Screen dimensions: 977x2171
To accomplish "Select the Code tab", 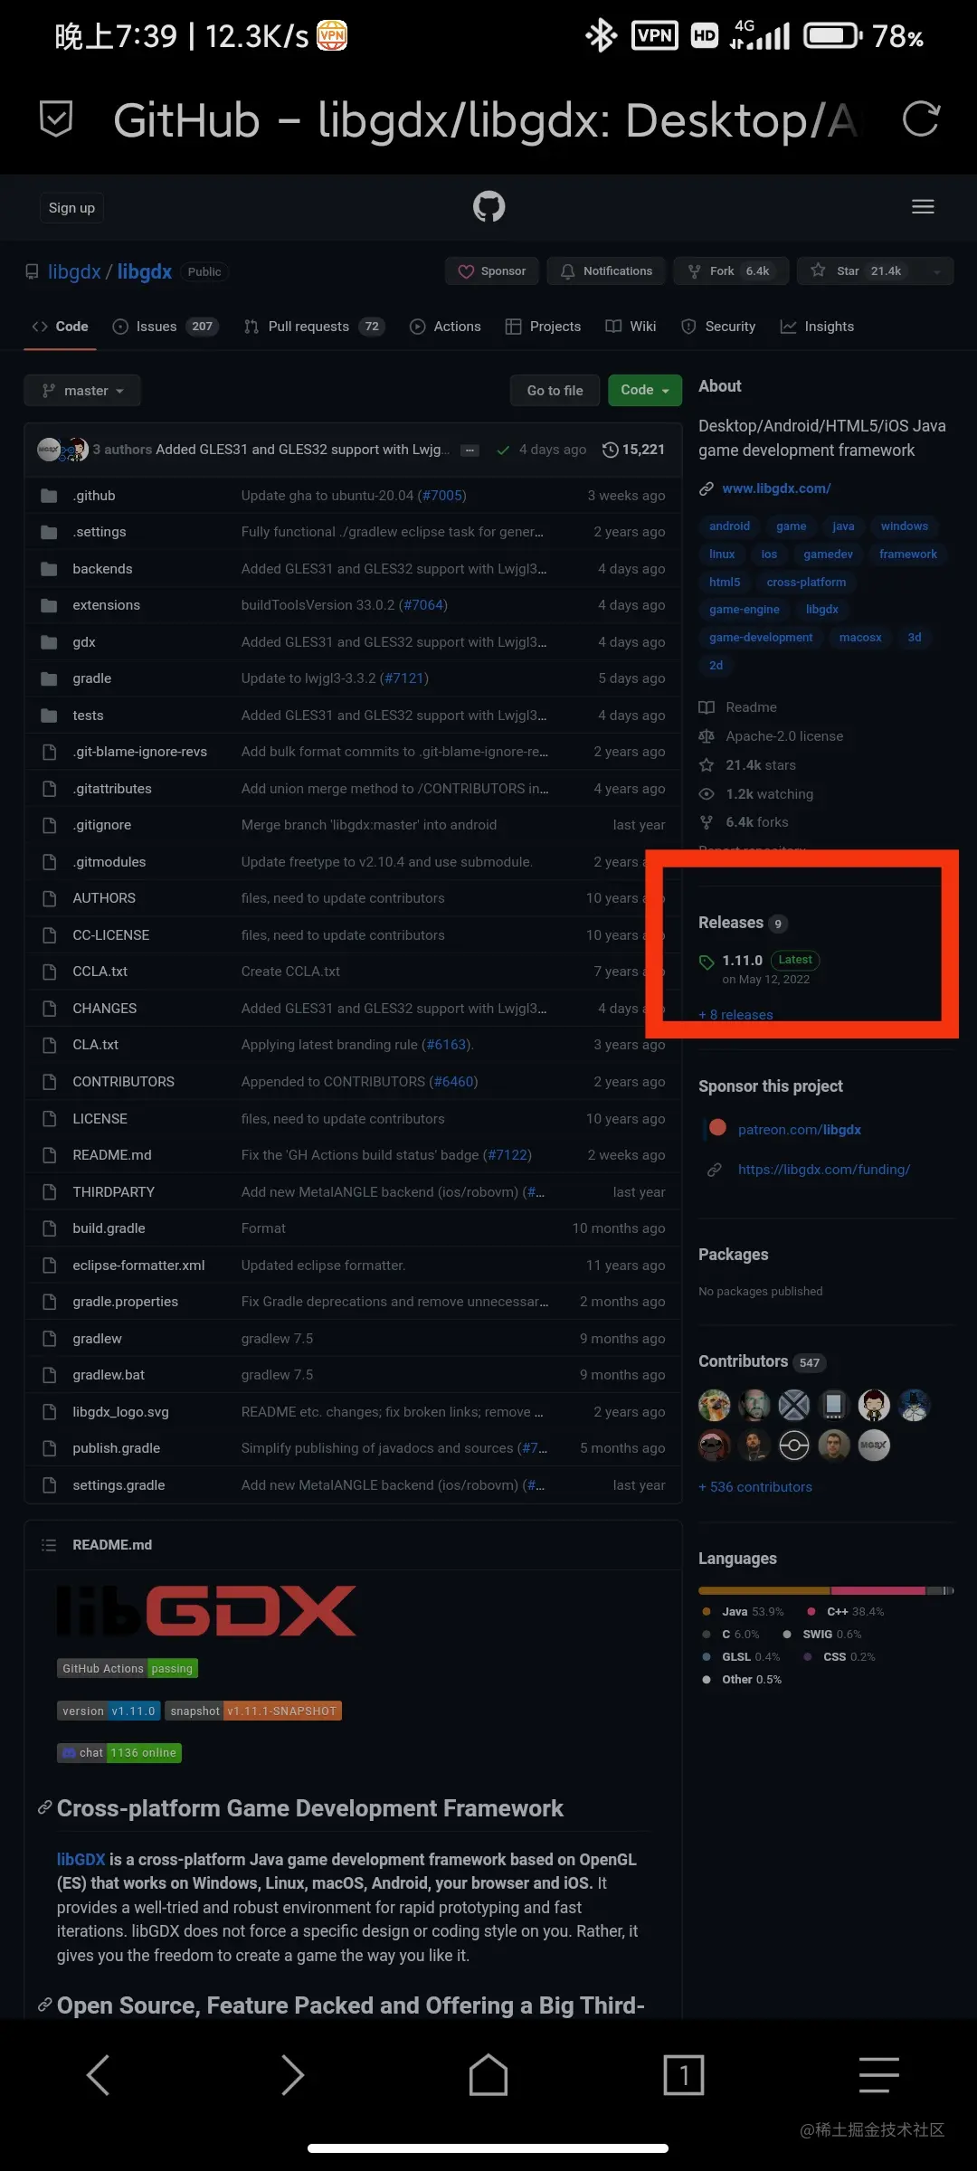I will point(60,327).
